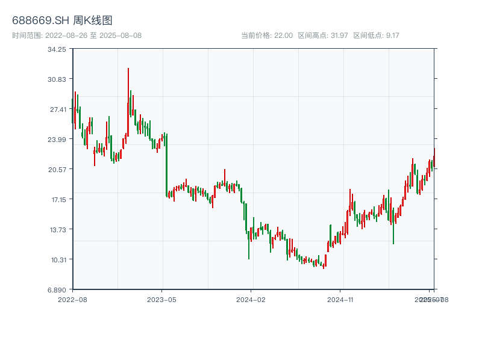Click the 688669.SH weekly K-line chart title
The image size is (482, 361).
tap(62, 21)
